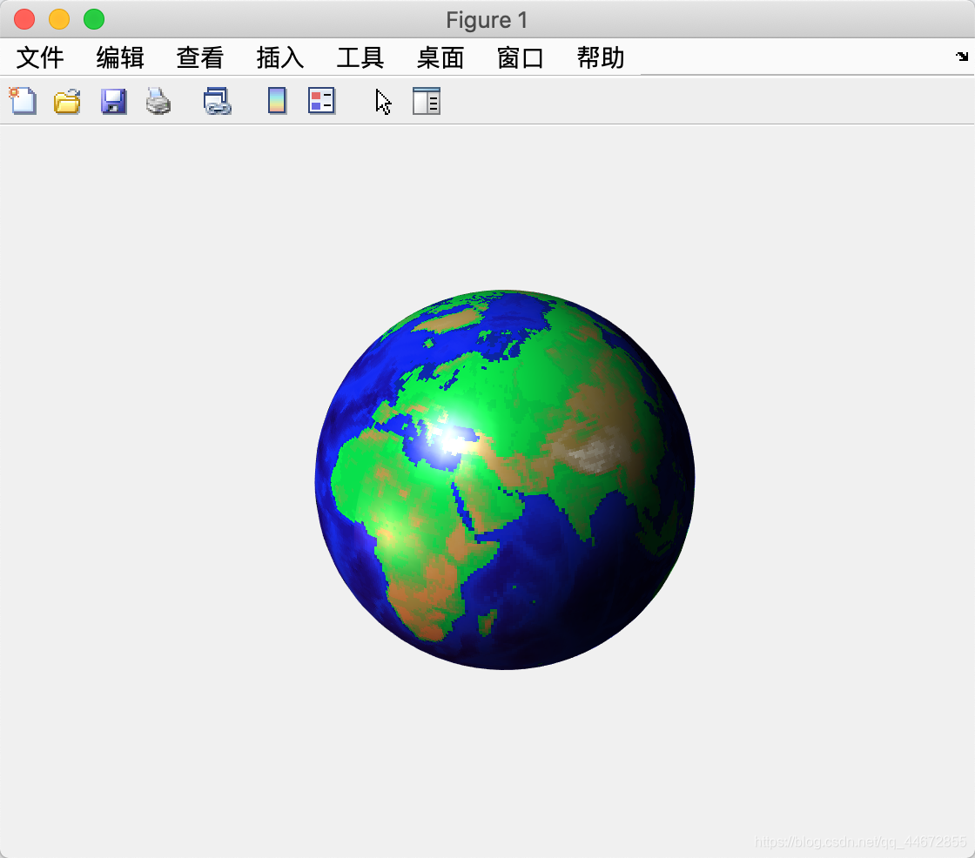
Task: Insert a legend using its toolbar icon
Action: coord(321,101)
